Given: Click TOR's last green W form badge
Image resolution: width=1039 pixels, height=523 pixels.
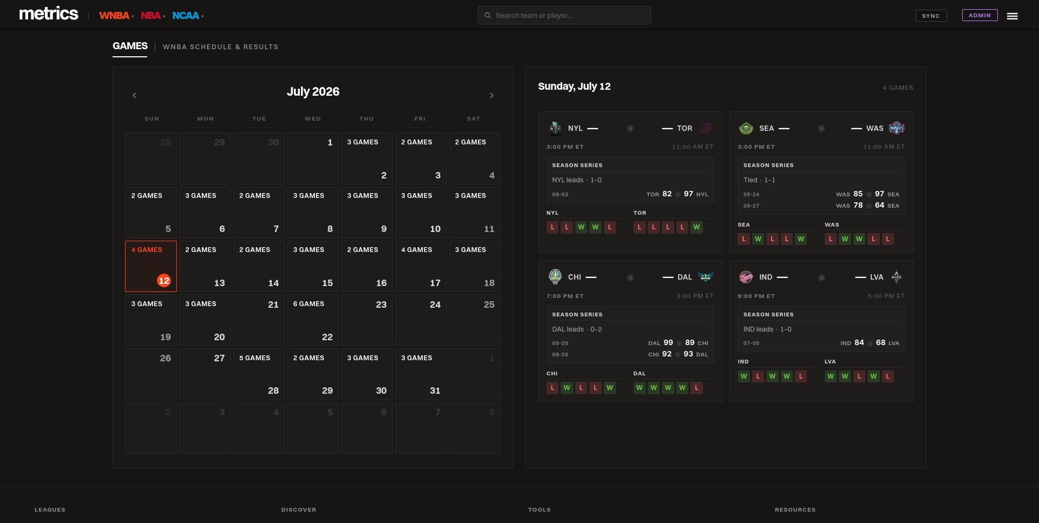Looking at the screenshot, I should [x=696, y=227].
